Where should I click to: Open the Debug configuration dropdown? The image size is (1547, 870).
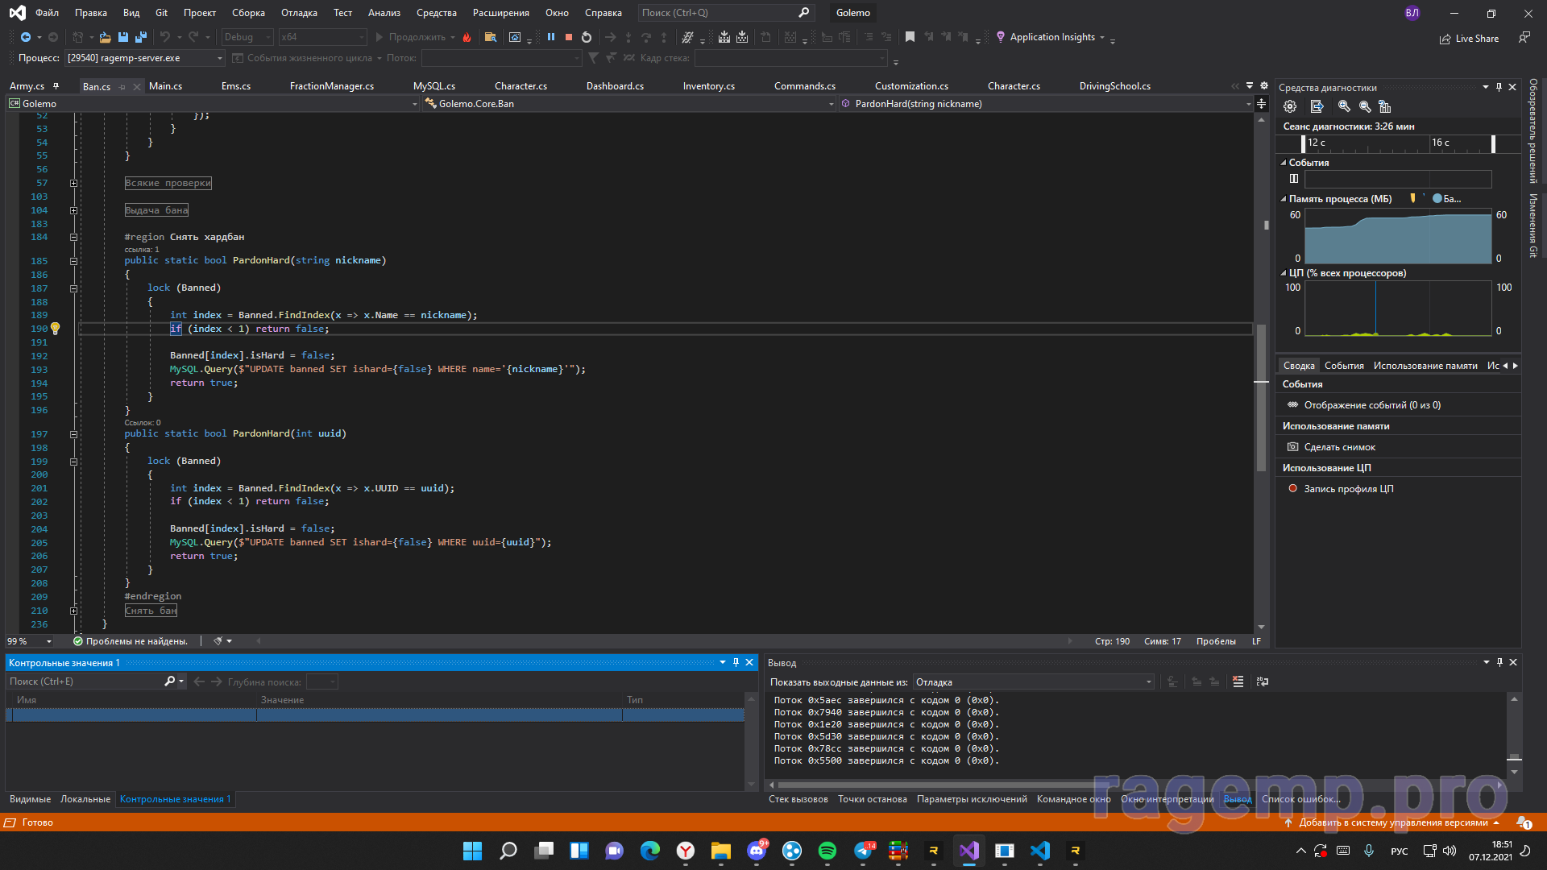[x=247, y=37]
